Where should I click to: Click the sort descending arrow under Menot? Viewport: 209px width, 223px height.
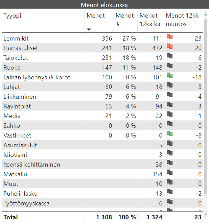tap(89, 29)
